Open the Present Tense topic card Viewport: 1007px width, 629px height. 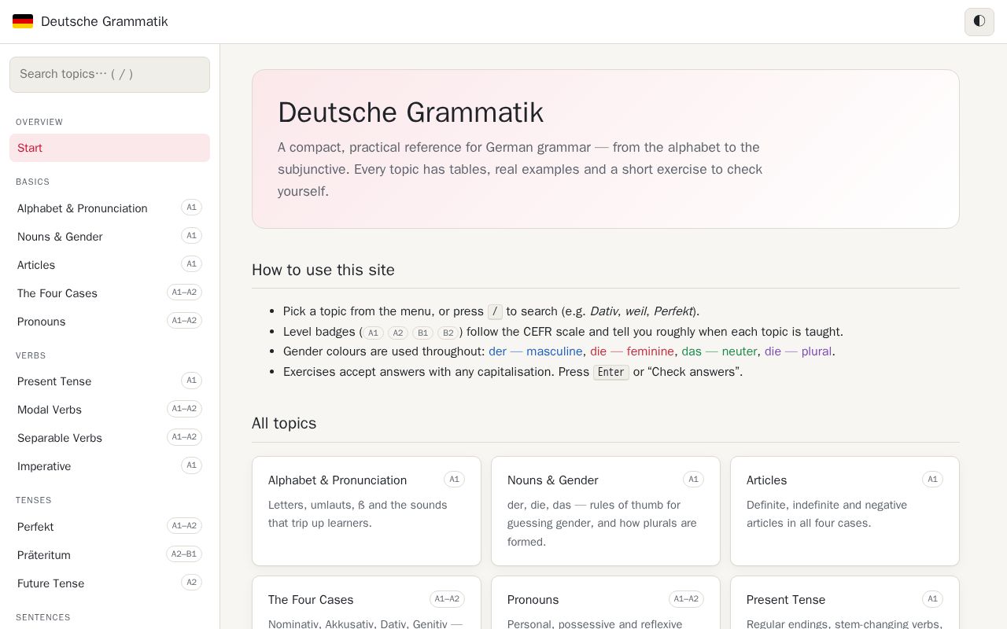(845, 603)
